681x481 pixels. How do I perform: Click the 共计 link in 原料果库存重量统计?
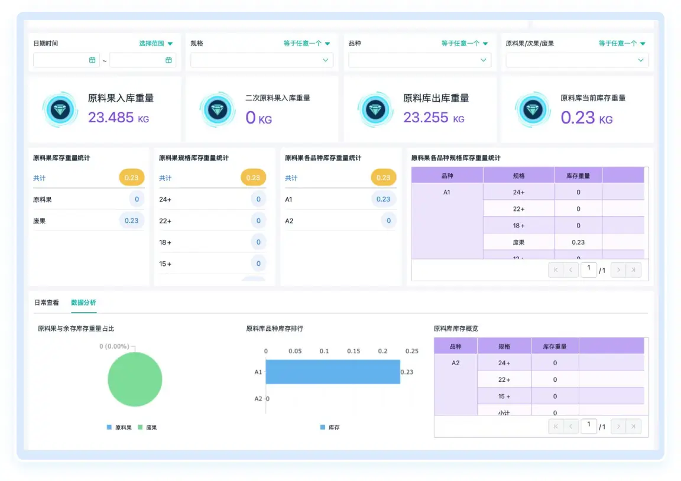point(40,177)
